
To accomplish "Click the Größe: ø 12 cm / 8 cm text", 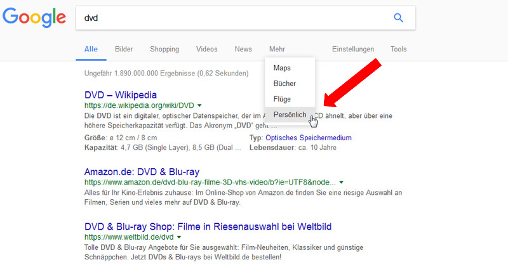I will 121,138.
